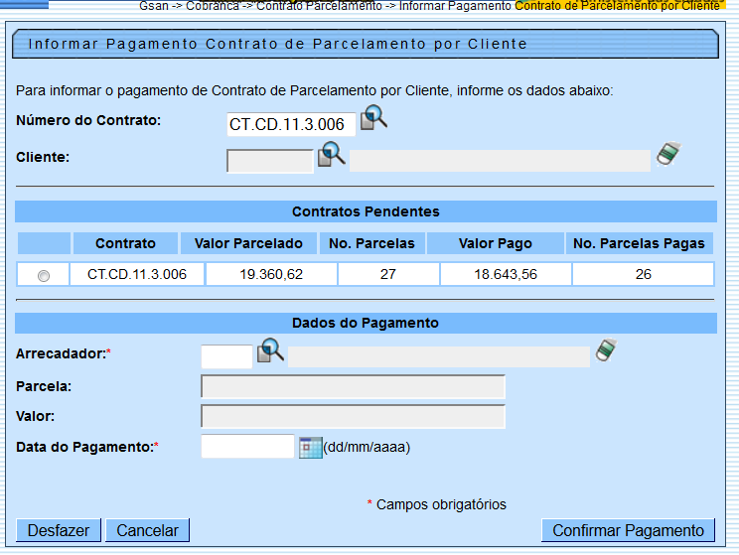The height and width of the screenshot is (555, 739).
Task: Select the radio button for contract CT.CD.11.3.006
Action: click(x=44, y=276)
